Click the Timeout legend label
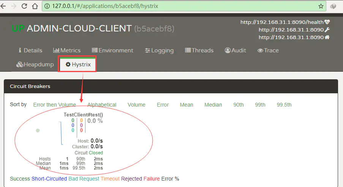This screenshot has width=343, height=187. [110, 179]
